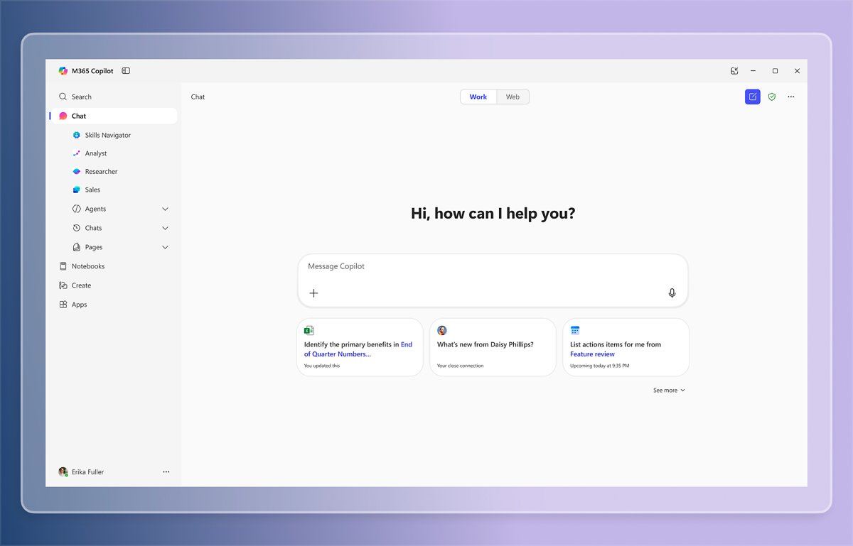The height and width of the screenshot is (546, 853).
Task: Click the Pages icon in the sidebar
Action: pyautogui.click(x=77, y=247)
